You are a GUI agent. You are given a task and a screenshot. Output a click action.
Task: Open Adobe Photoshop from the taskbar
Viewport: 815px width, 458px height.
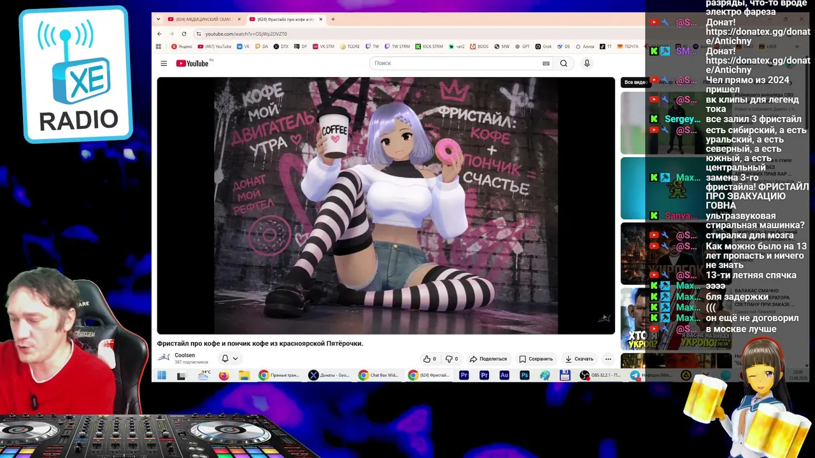click(x=525, y=375)
